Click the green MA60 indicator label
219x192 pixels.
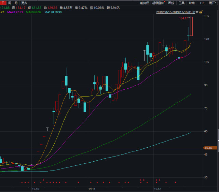click(33, 12)
